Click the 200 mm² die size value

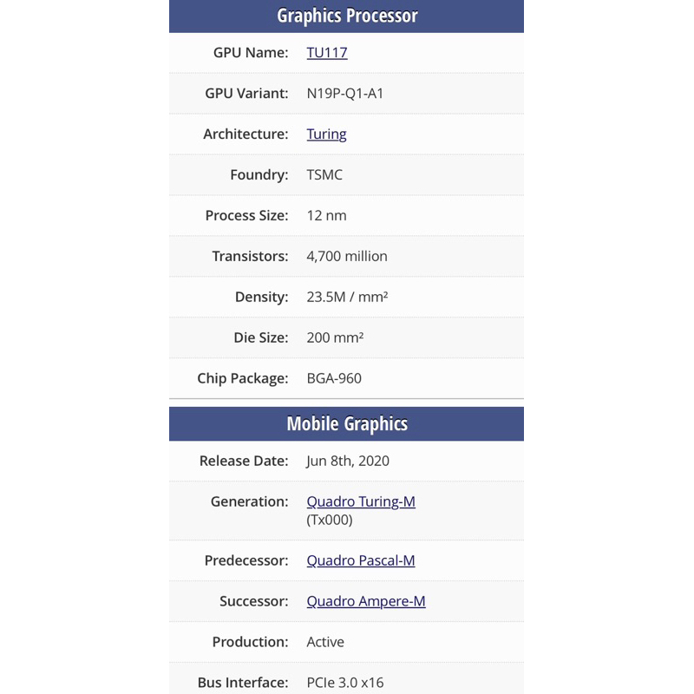coord(335,338)
